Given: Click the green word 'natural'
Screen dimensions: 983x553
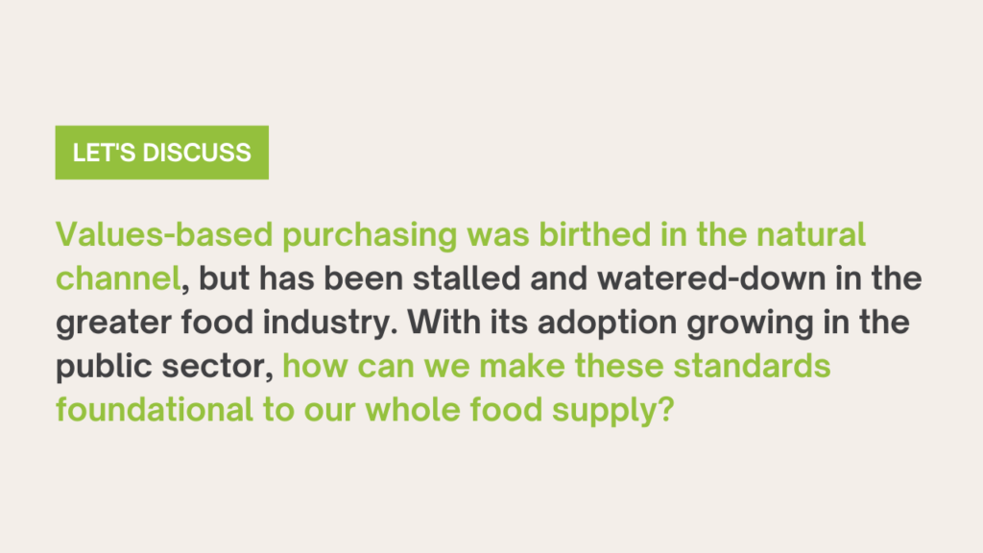Looking at the screenshot, I should click(x=810, y=234).
